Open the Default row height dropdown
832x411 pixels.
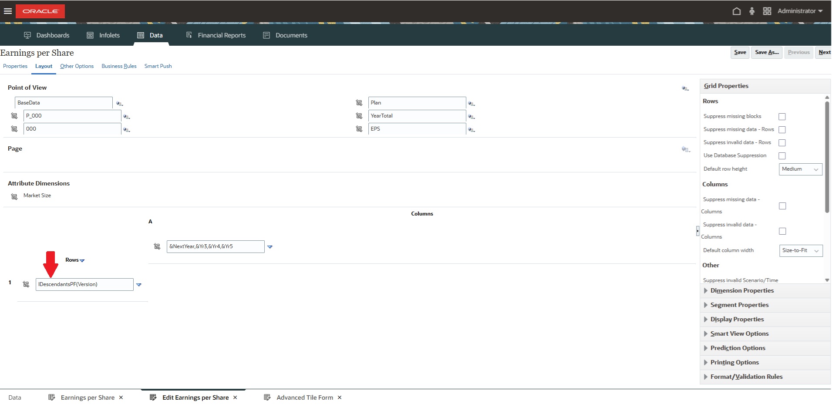pyautogui.click(x=800, y=169)
